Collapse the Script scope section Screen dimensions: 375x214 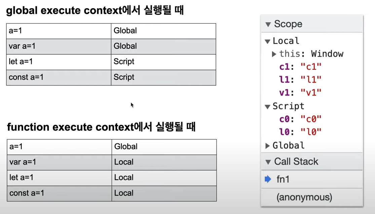(268, 106)
